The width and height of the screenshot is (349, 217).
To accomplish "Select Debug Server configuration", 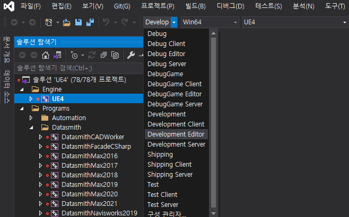I will click(x=176, y=64).
